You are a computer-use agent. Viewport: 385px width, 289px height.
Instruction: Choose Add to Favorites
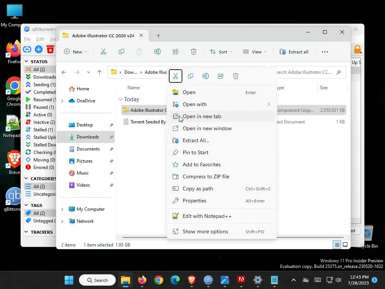222,165
